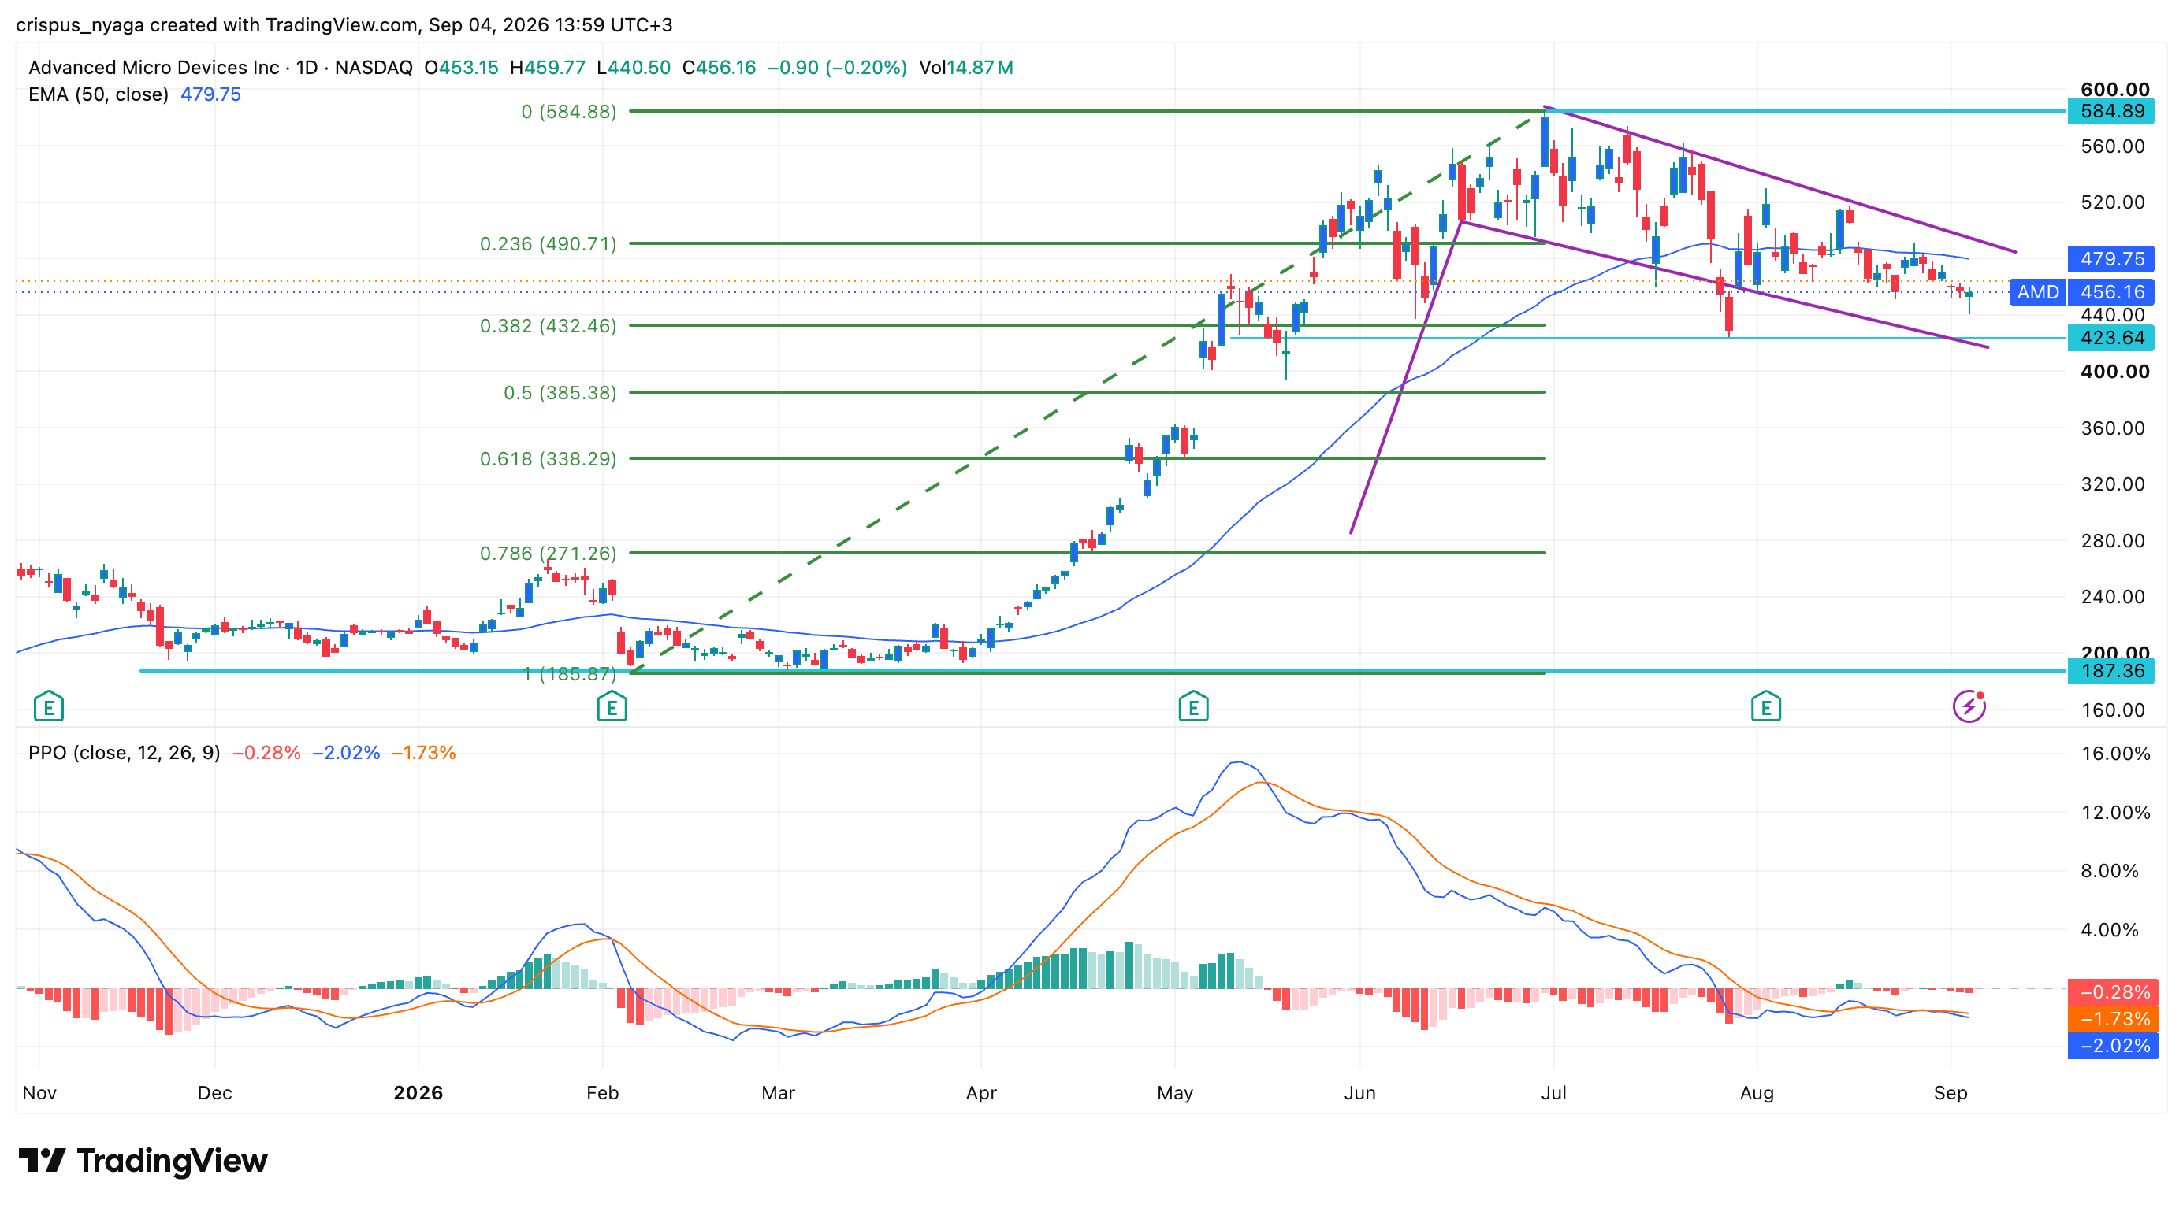Click the Sep label on time axis

(x=1950, y=1093)
